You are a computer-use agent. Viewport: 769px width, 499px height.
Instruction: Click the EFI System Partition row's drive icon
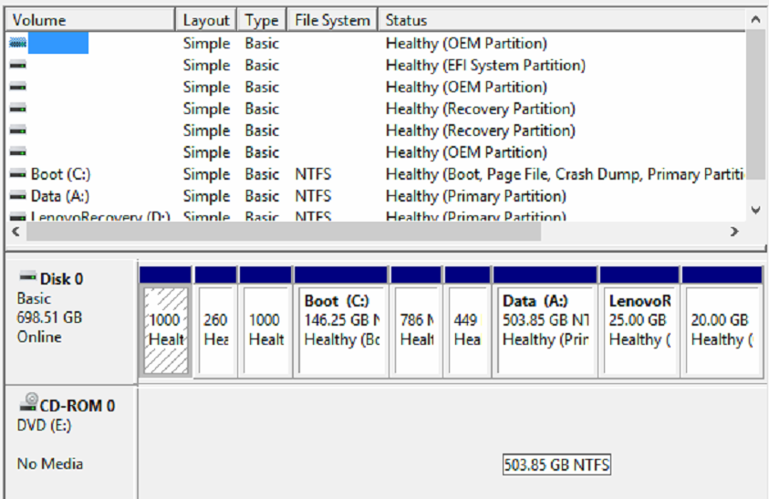[x=17, y=65]
